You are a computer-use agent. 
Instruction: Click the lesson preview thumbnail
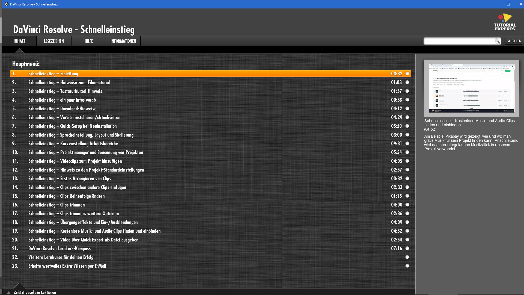coord(472,88)
